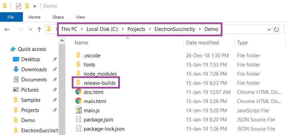Click pin icon next to Projects
287x135 pixels.
[x=55, y=110]
